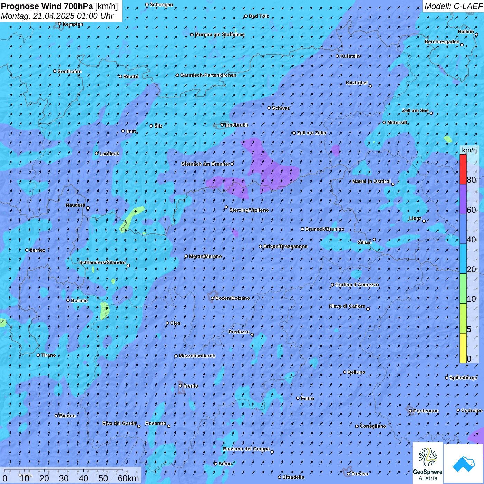Select the Landeck city label

pyautogui.click(x=109, y=153)
